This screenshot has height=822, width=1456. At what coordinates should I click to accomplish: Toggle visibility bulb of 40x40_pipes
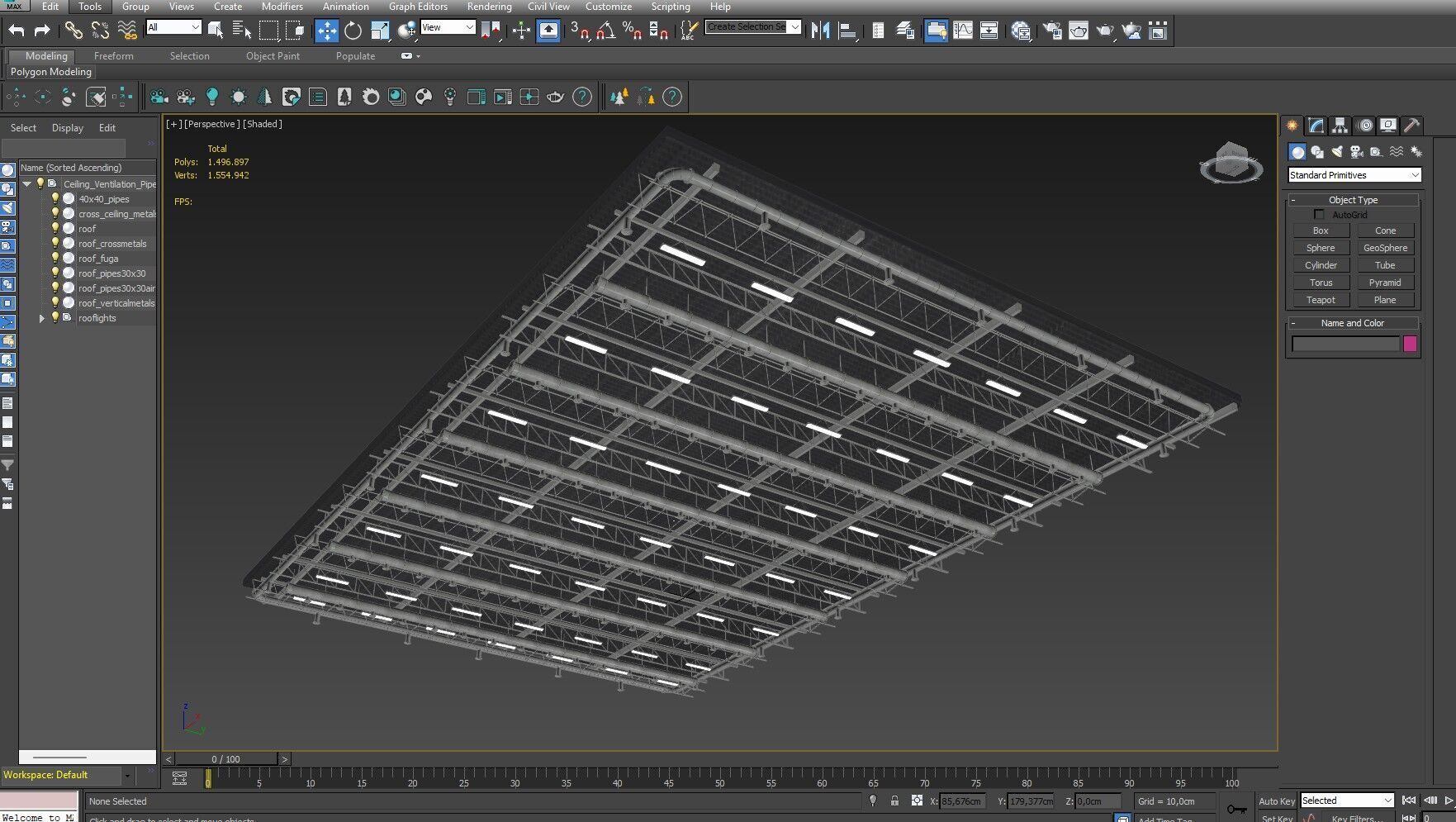coord(55,199)
